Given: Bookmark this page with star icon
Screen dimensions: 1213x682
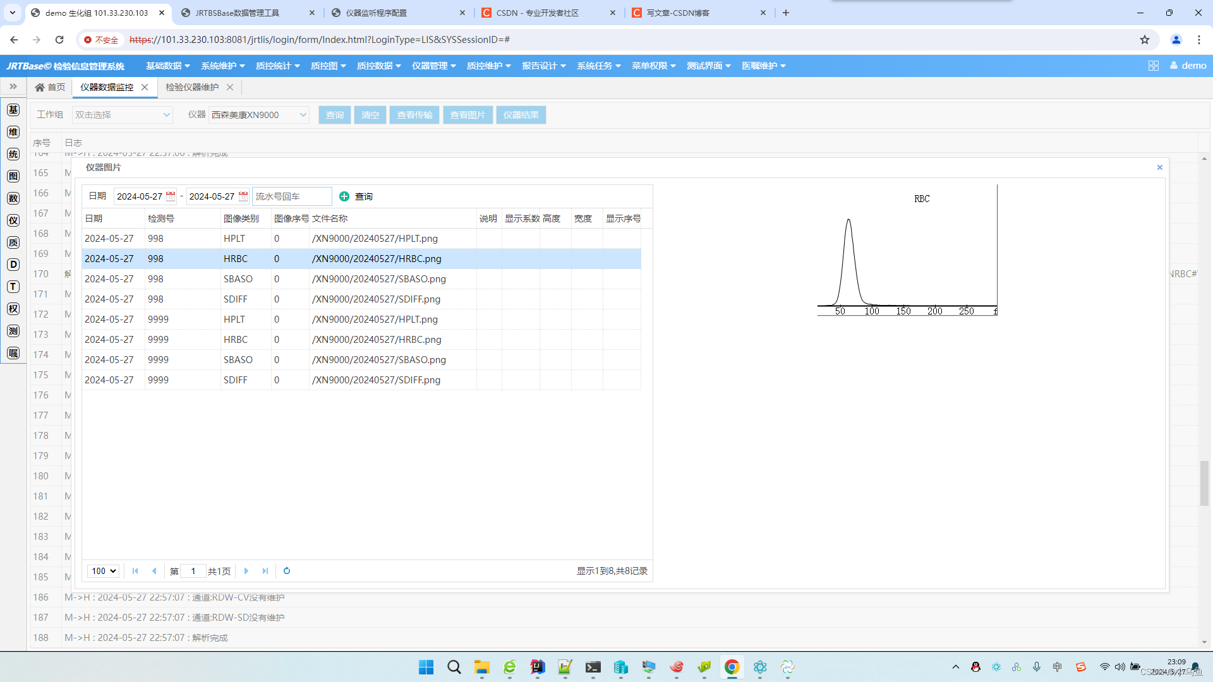Looking at the screenshot, I should (x=1145, y=40).
